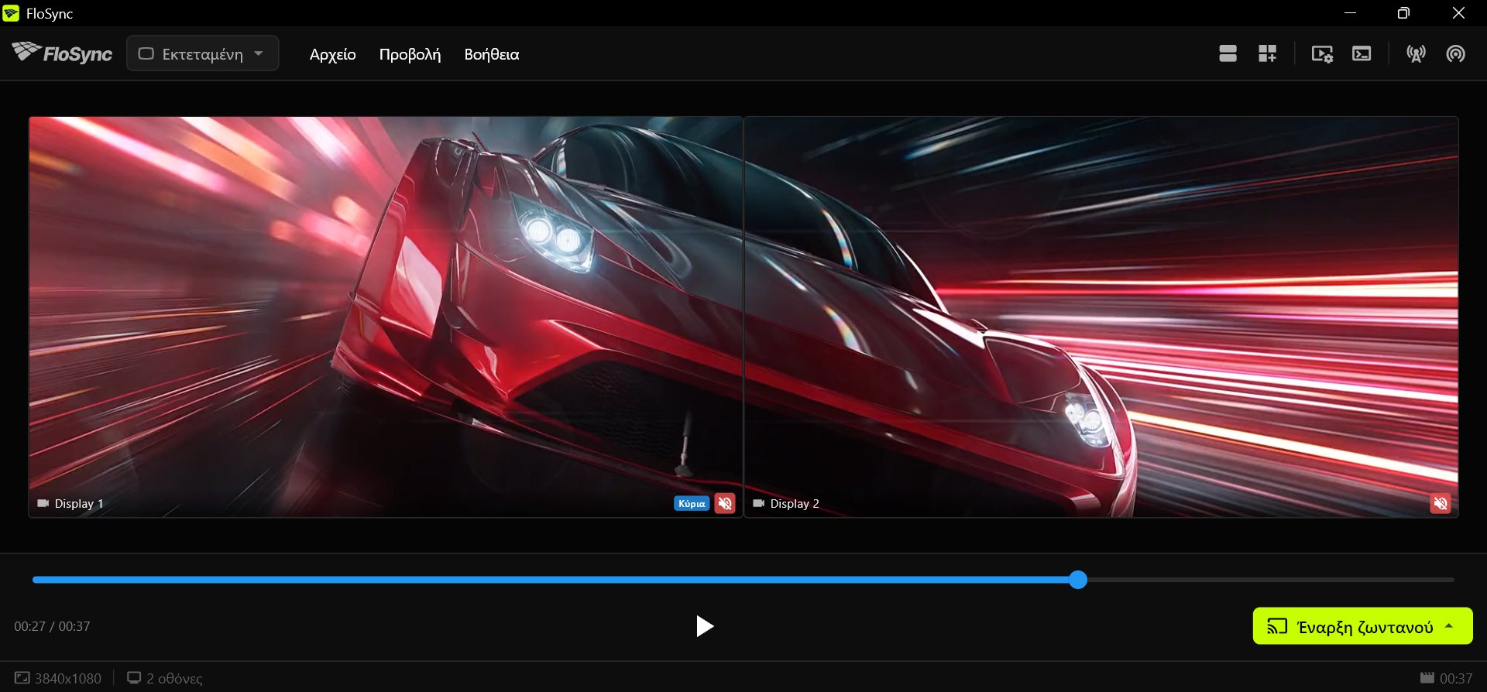Toggle the mute button on Display 1
1487x692 pixels.
coord(725,503)
